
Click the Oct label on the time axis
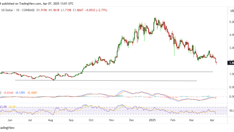pos(91,120)
